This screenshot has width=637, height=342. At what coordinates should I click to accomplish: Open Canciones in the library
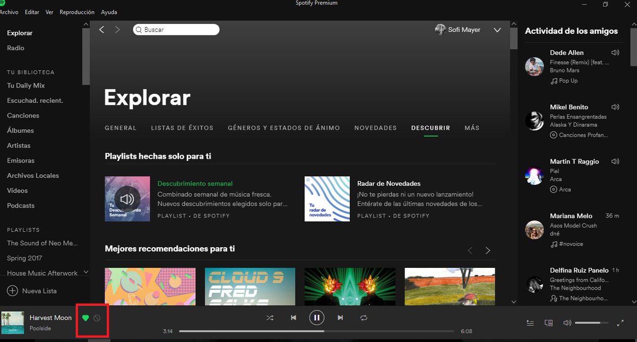(23, 115)
